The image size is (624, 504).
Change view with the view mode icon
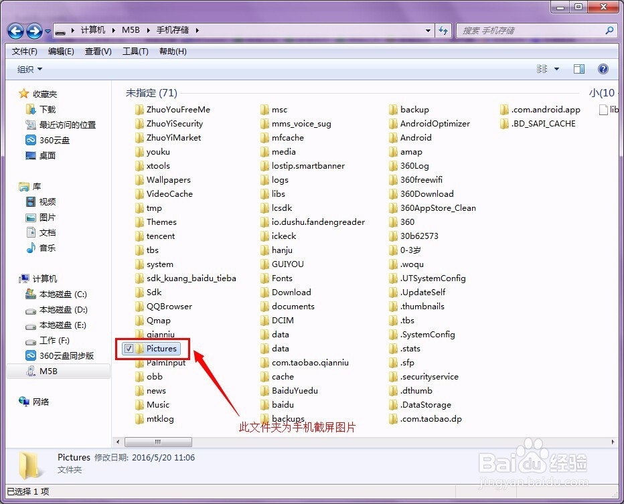(x=542, y=69)
